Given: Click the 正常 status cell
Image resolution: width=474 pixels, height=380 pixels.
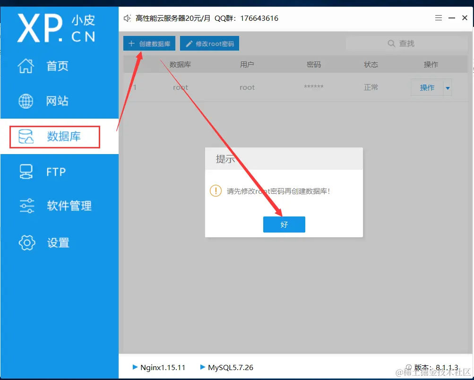Looking at the screenshot, I should (371, 87).
